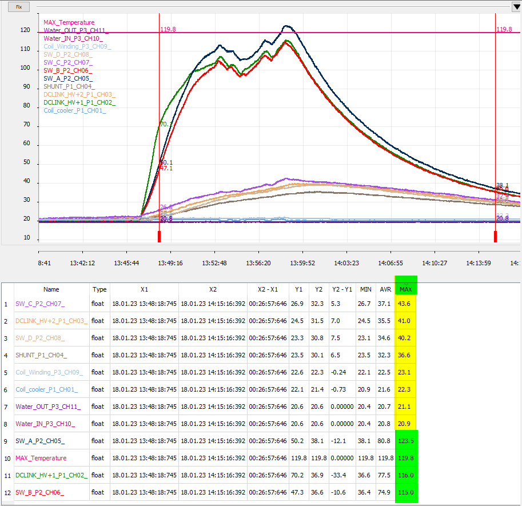Viewport: 522px width, 506px height.
Task: Click the X2 - X1 column header
Action: pyautogui.click(x=269, y=289)
